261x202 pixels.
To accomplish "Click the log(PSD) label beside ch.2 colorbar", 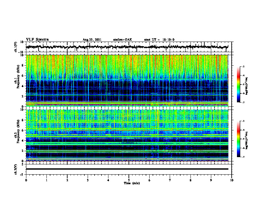I will [x=247, y=140].
